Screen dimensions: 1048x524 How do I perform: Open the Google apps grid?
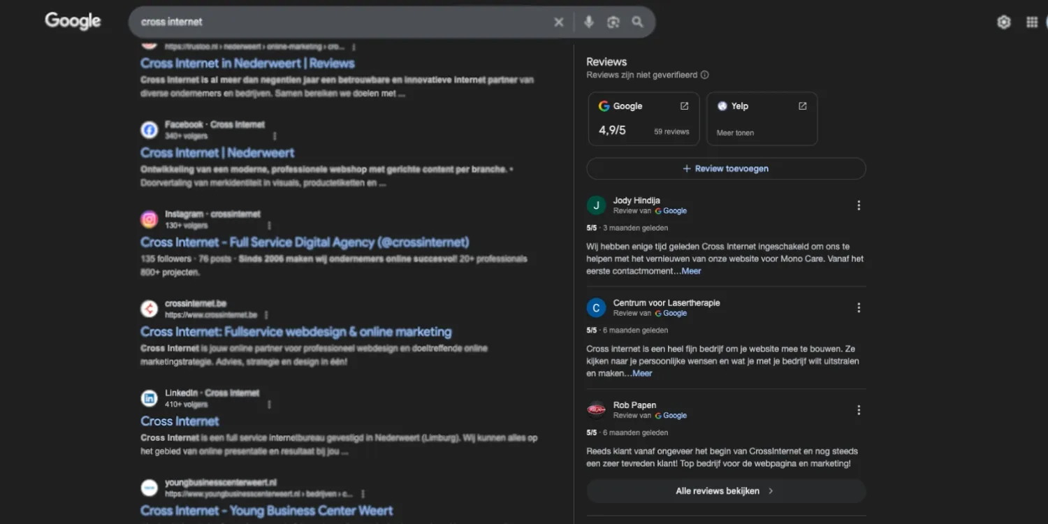click(1031, 22)
